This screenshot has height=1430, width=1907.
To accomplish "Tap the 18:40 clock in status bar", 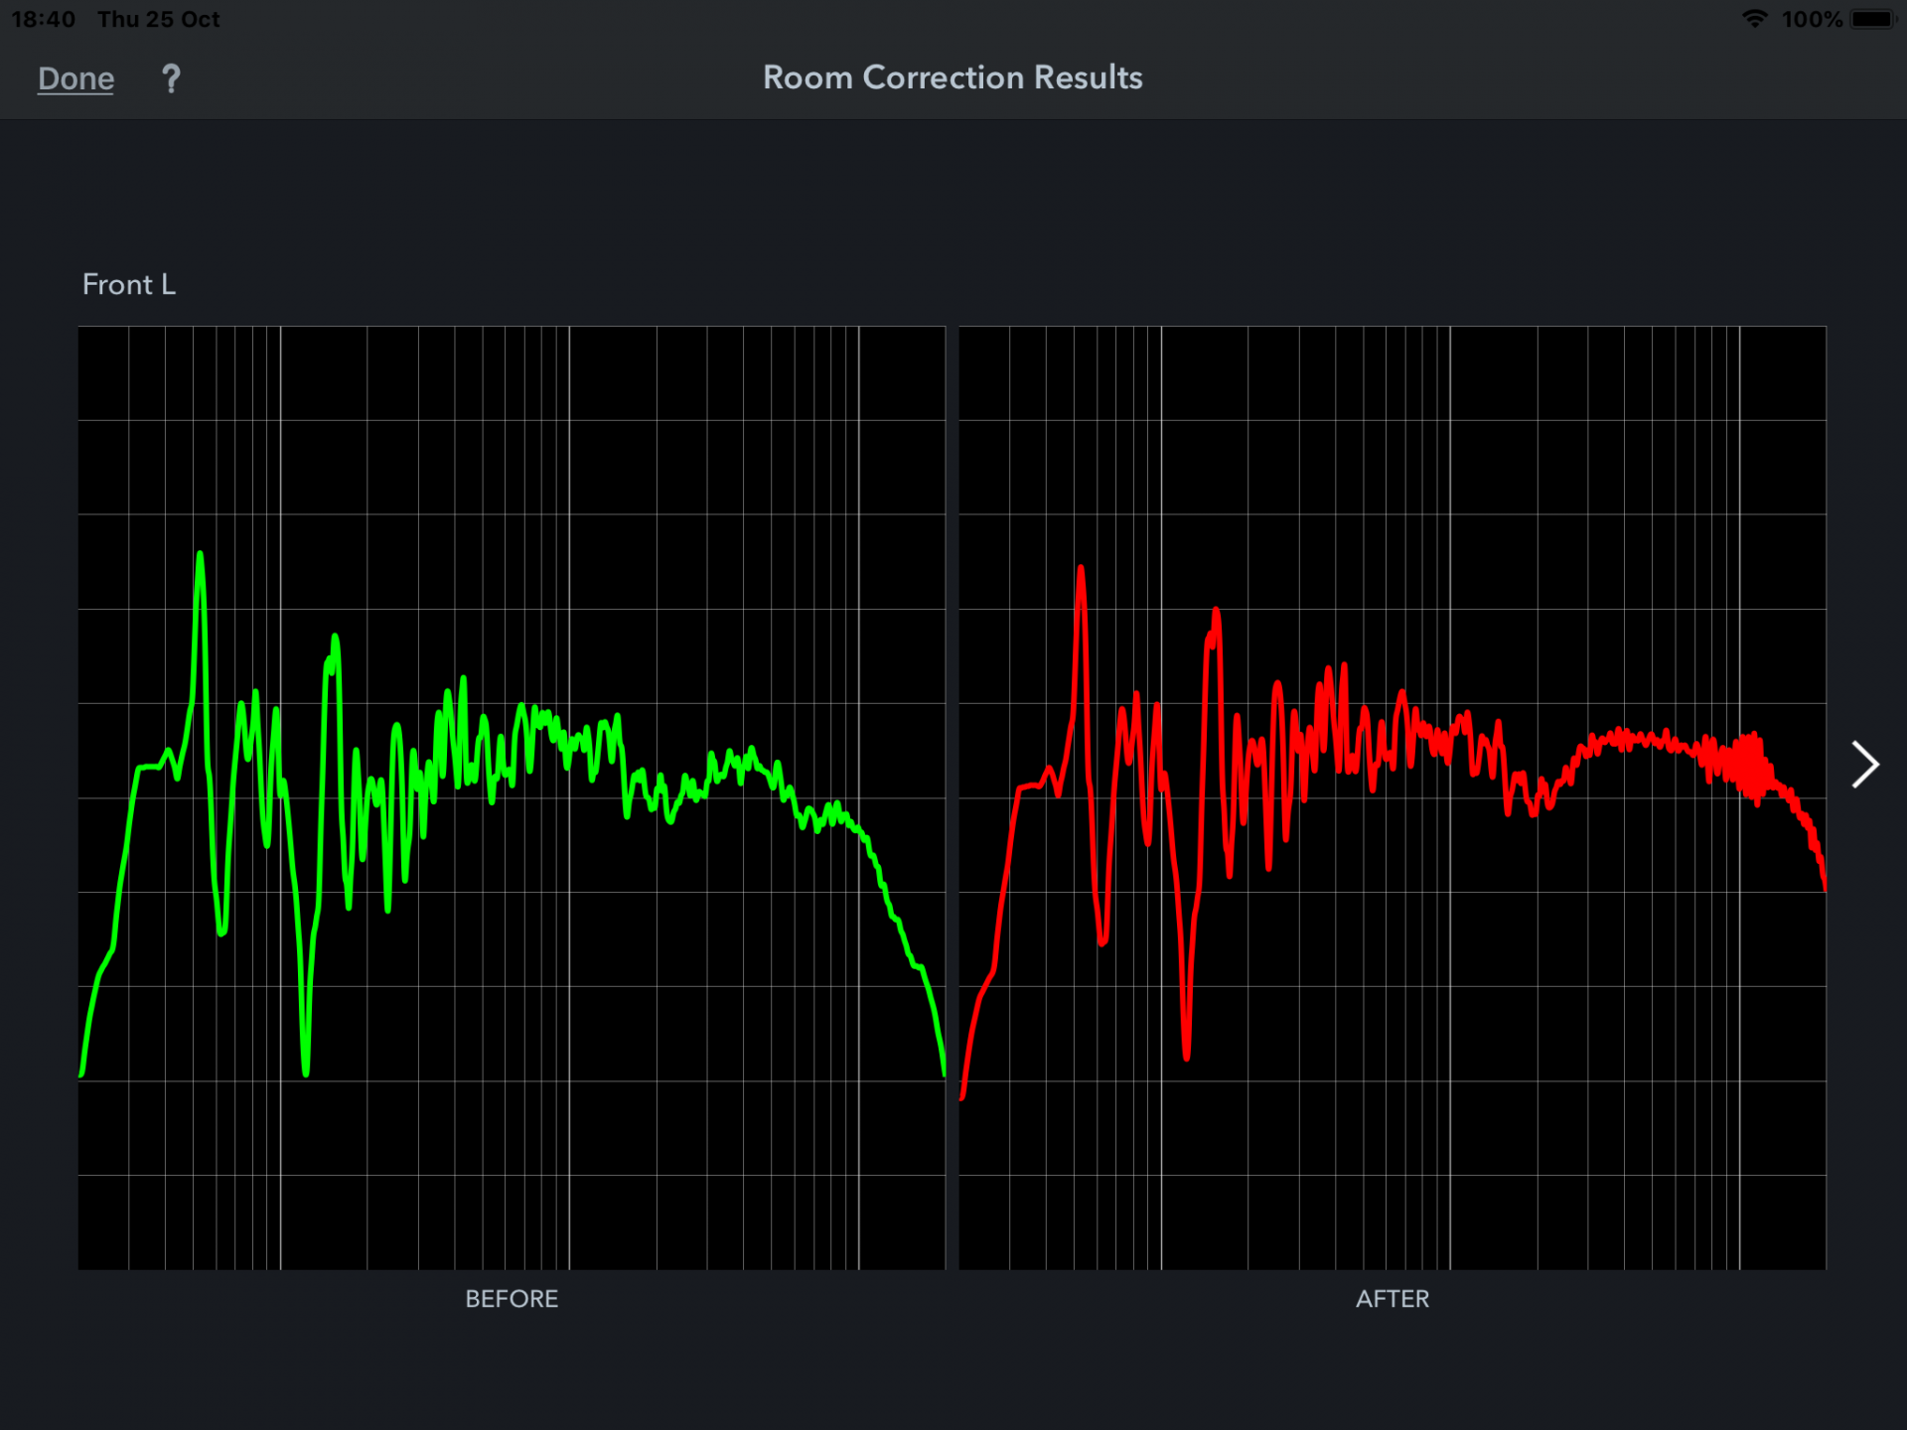I will coord(44,19).
